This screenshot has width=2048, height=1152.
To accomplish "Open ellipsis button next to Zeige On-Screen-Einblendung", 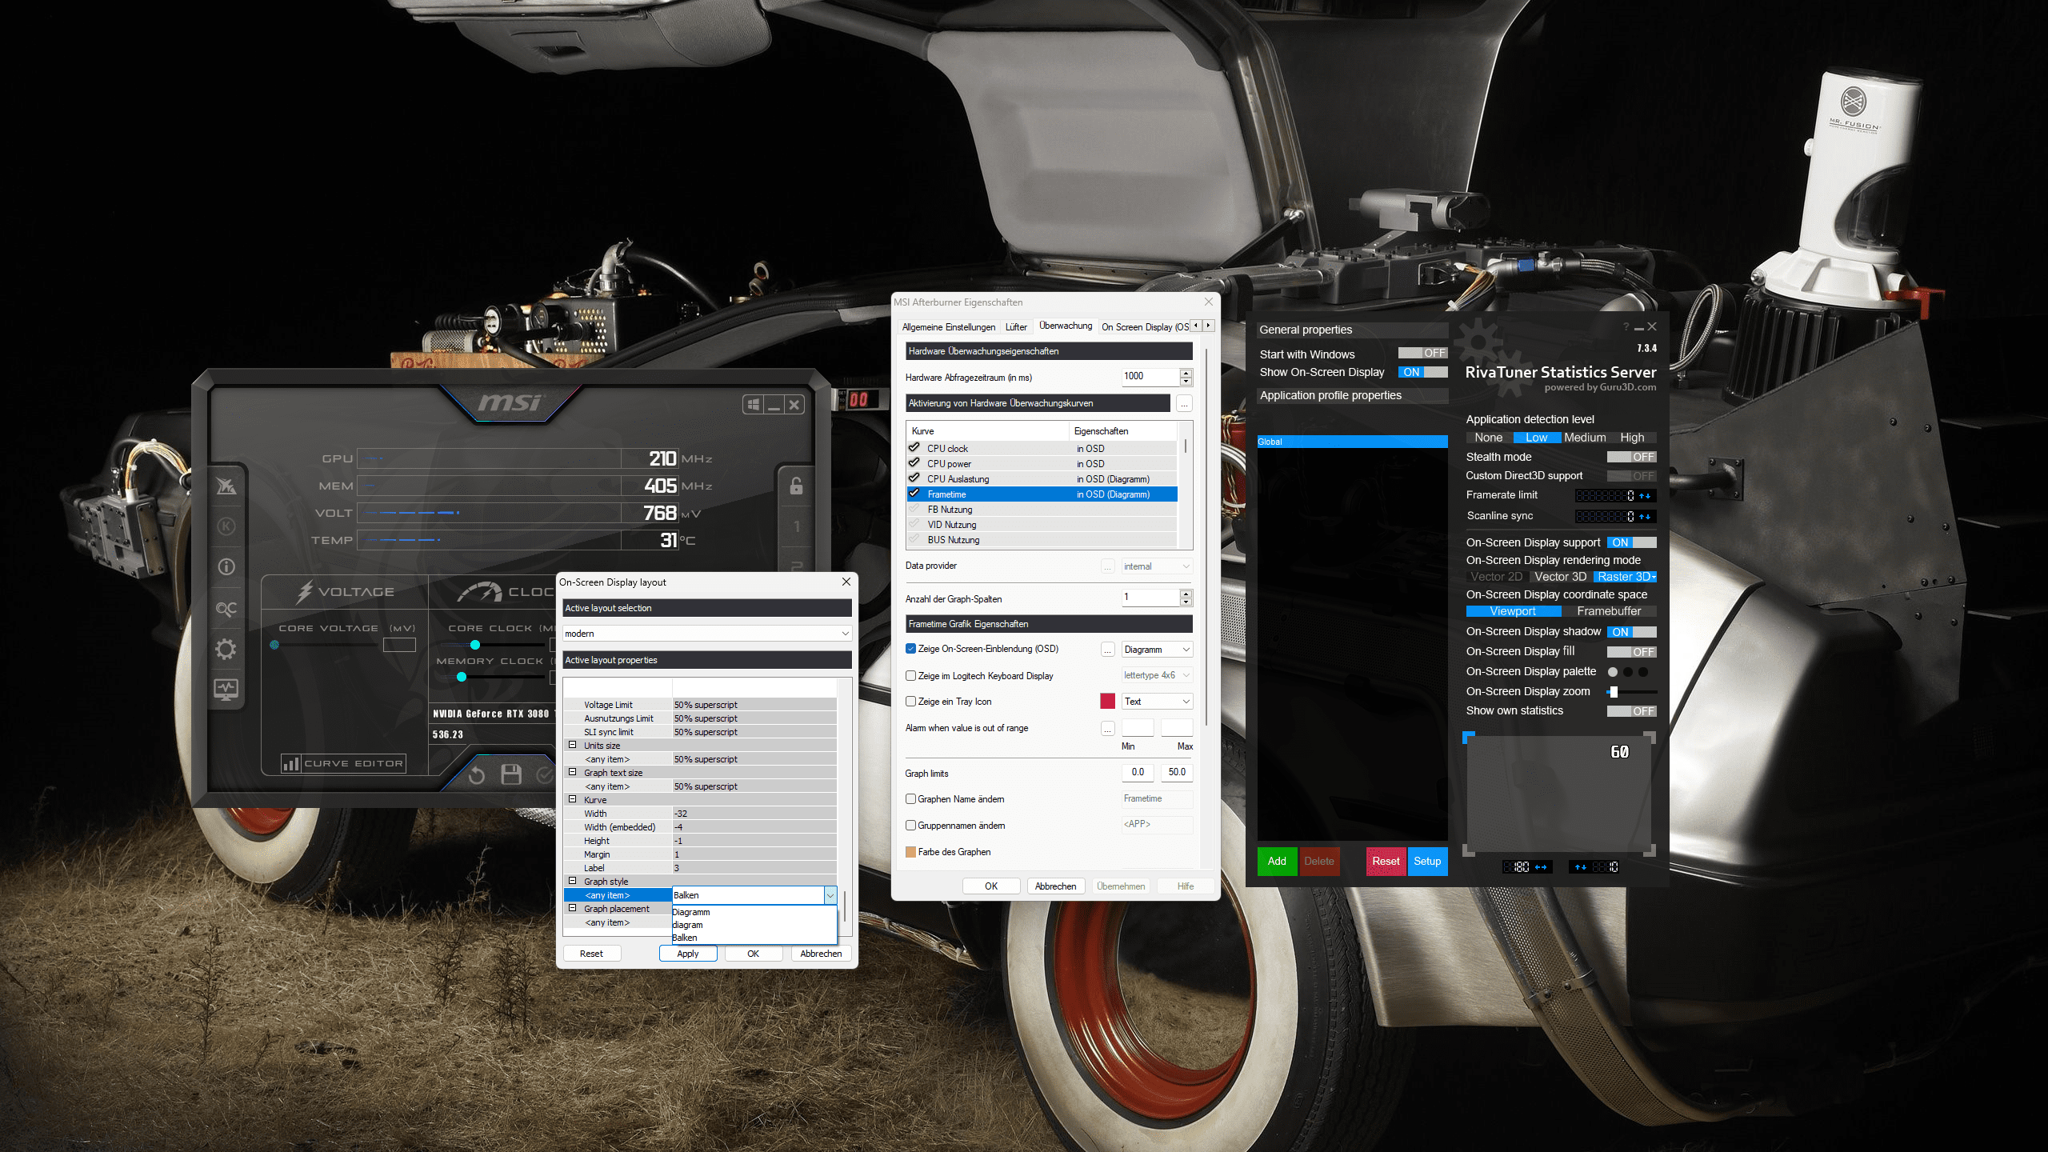I will (1108, 650).
